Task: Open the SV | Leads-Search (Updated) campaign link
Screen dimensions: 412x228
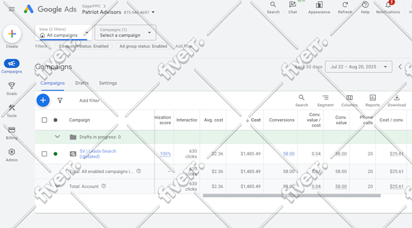Action: (98, 154)
